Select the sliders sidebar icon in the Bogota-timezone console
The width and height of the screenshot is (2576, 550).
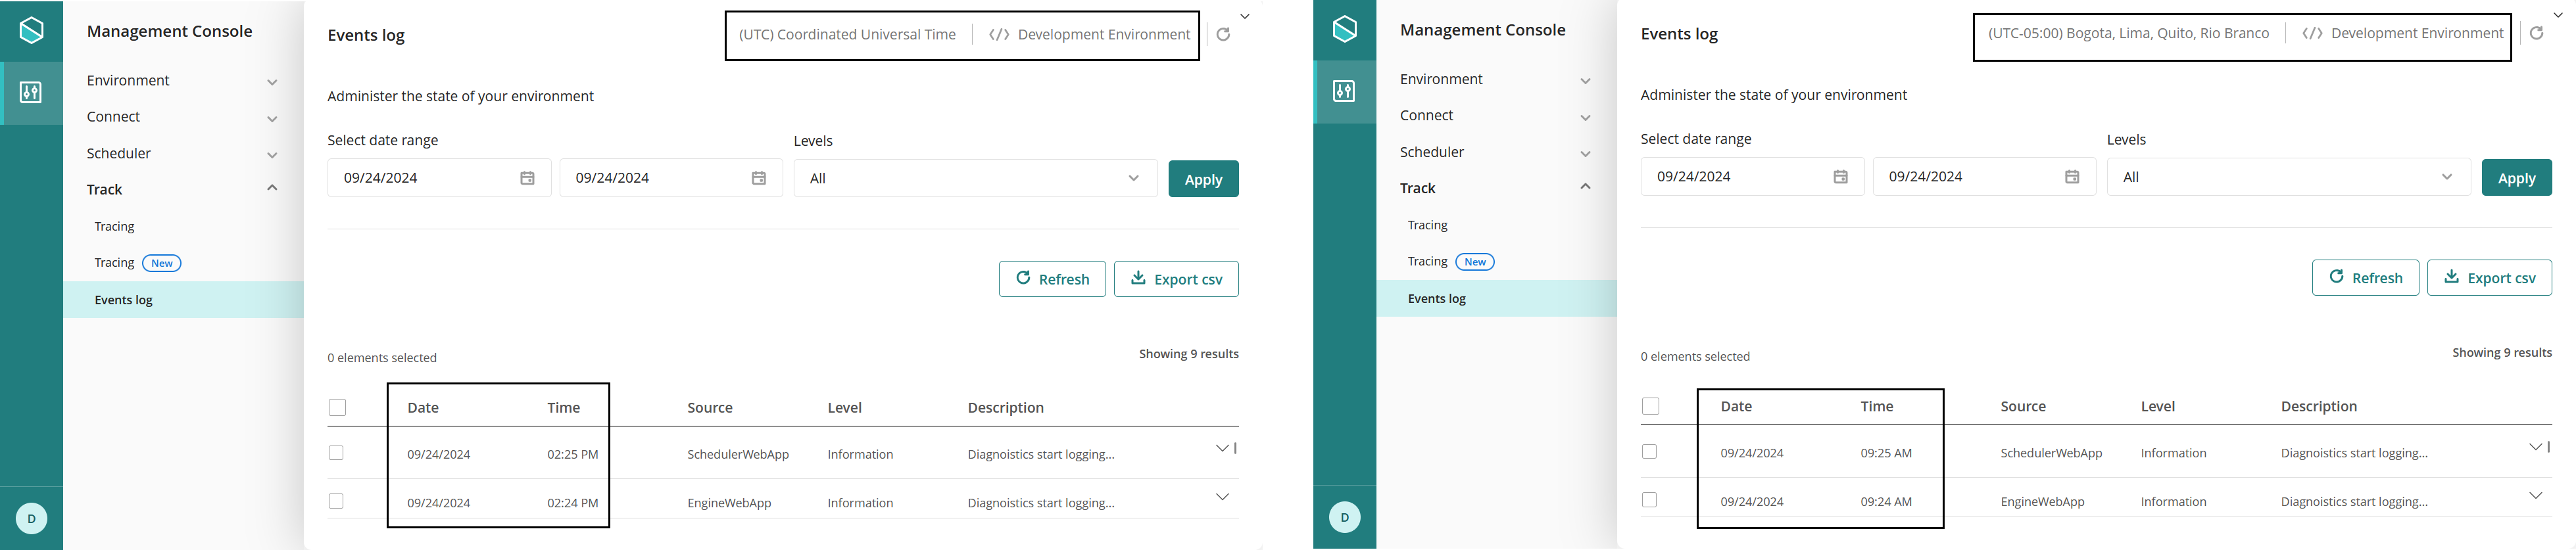[1344, 91]
